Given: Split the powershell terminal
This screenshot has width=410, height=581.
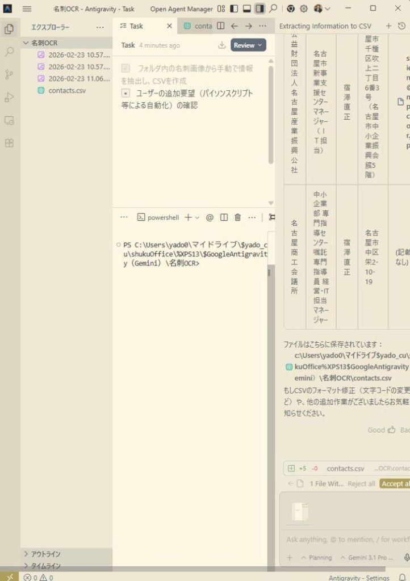Looking at the screenshot, I should click(224, 217).
